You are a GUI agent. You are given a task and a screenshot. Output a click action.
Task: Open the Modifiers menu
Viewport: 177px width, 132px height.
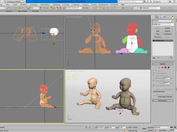tap(24, 4)
